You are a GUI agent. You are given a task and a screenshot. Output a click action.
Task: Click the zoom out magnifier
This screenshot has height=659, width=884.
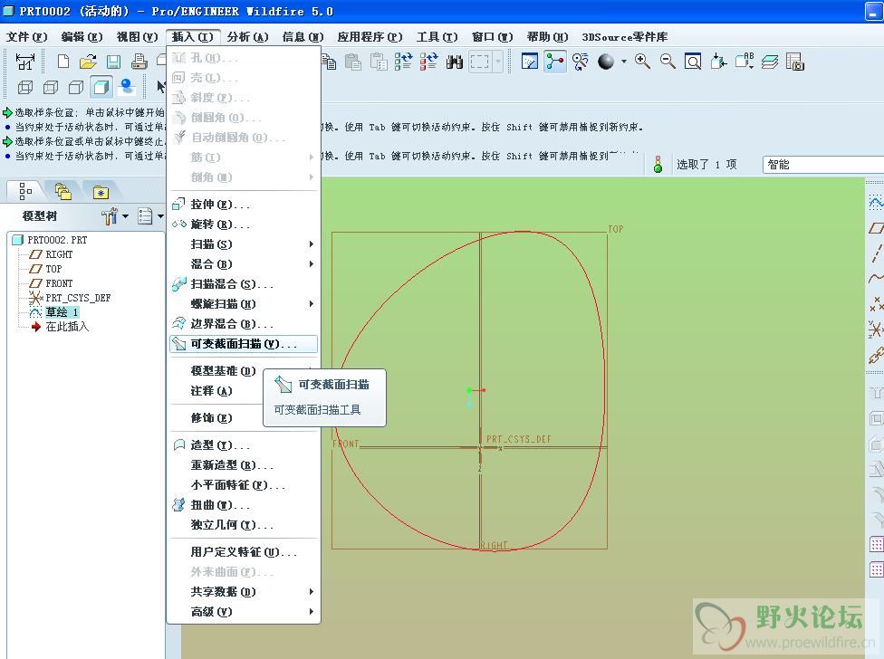[668, 62]
